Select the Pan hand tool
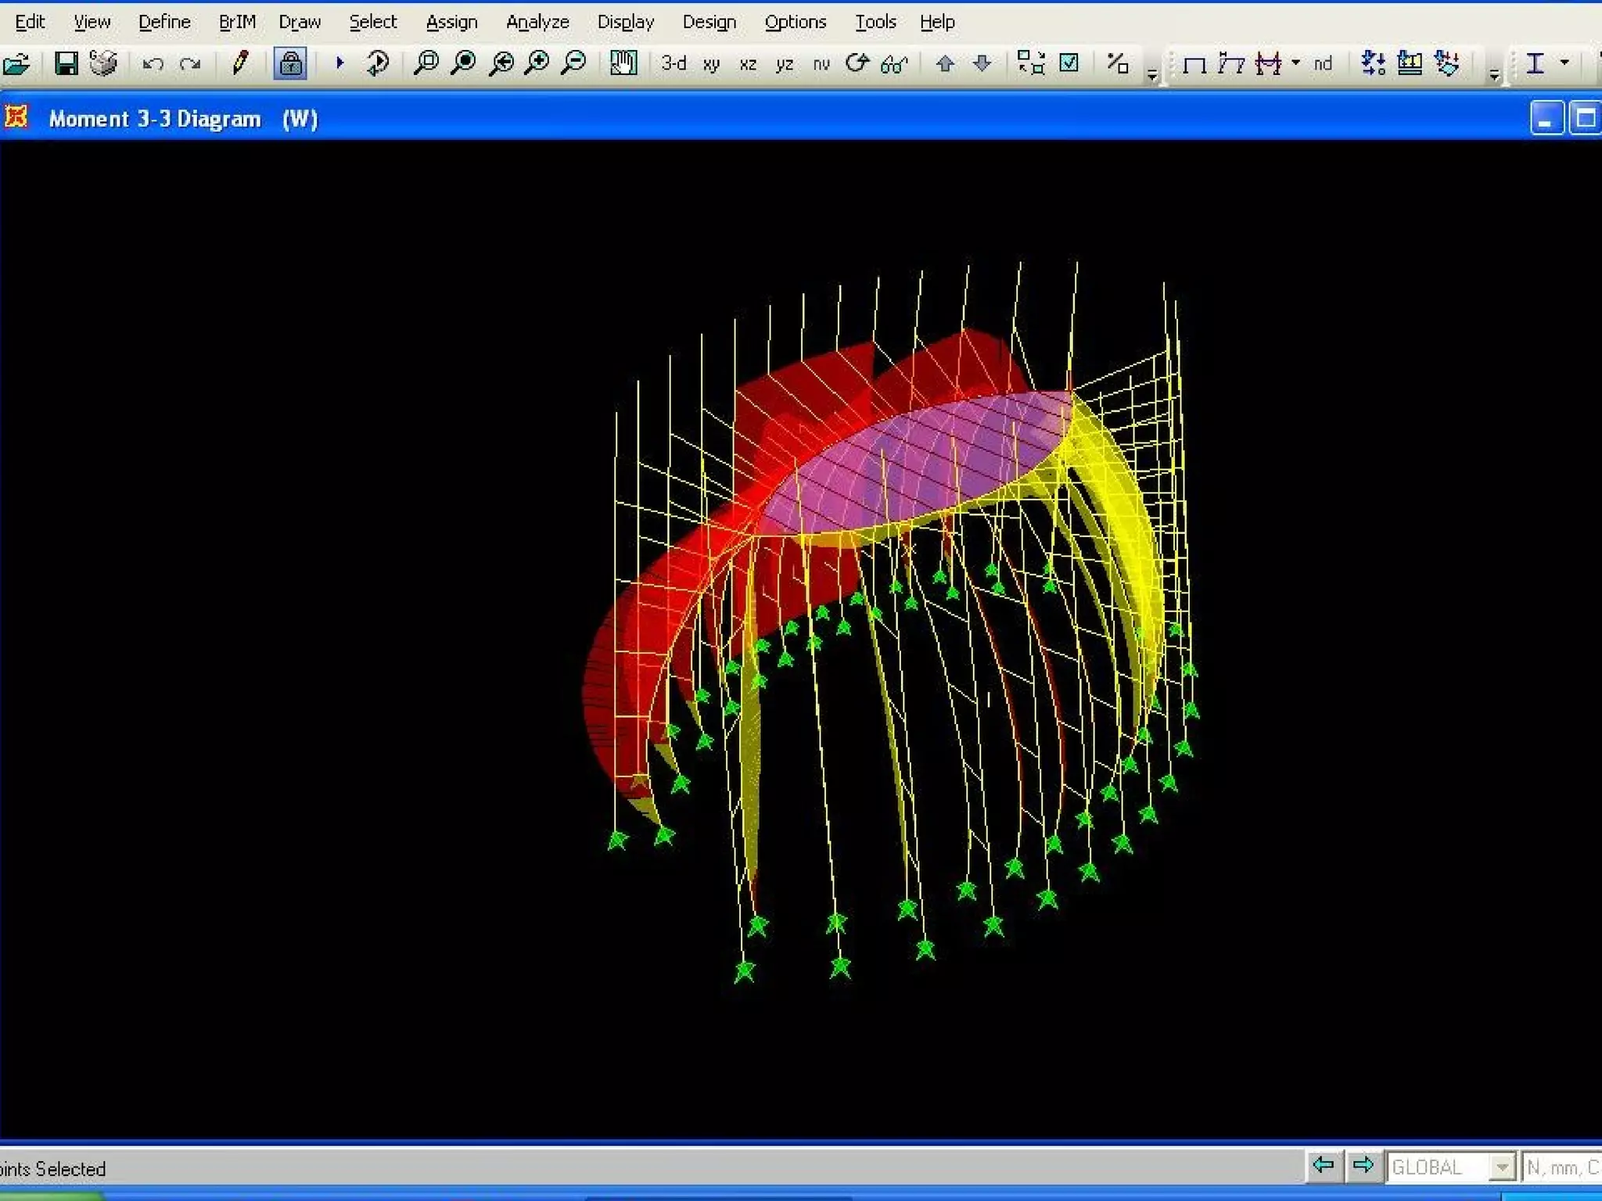The height and width of the screenshot is (1201, 1602). [x=623, y=63]
